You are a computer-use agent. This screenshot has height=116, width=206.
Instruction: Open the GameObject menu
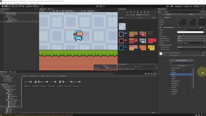pos(16,4)
